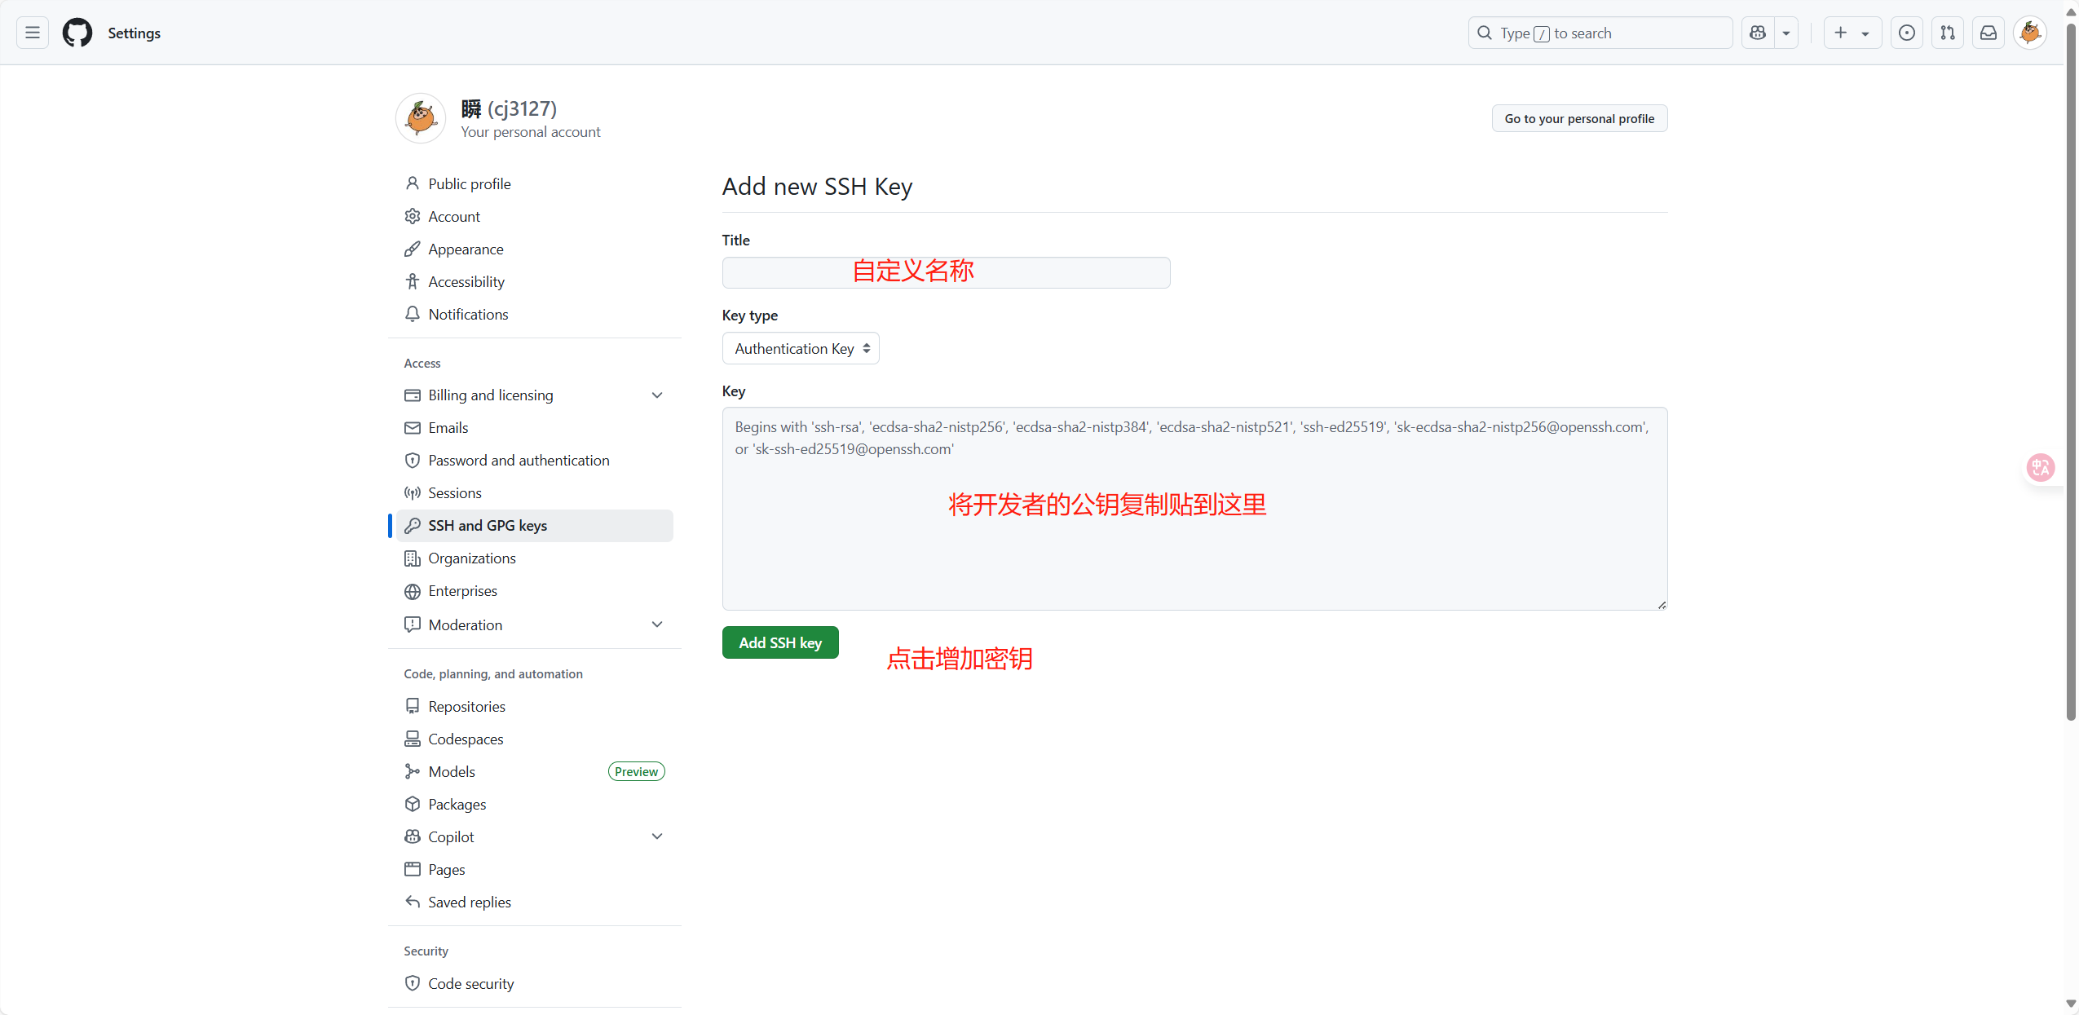Click the Organizations building icon
This screenshot has width=2079, height=1015.
coord(413,558)
